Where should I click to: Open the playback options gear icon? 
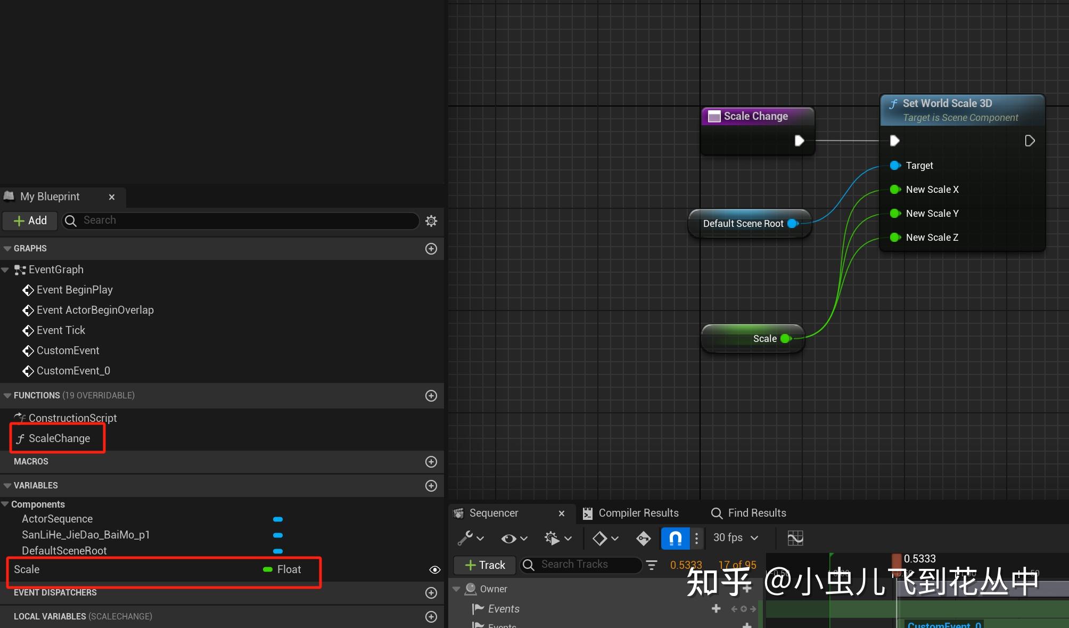(551, 538)
